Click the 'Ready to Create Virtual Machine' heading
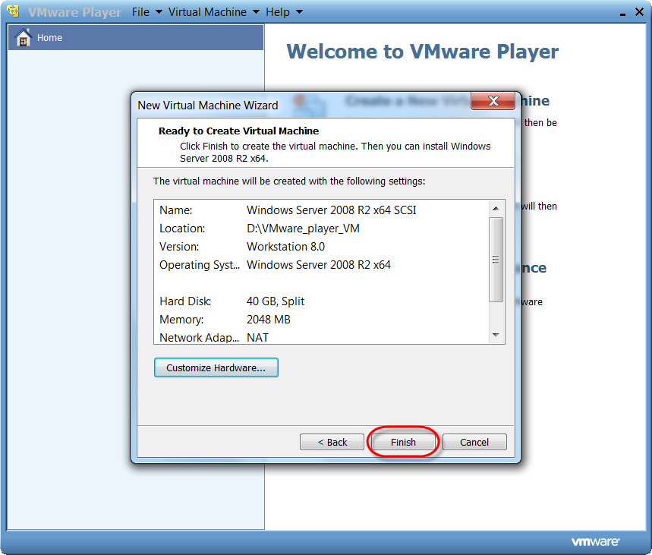The height and width of the screenshot is (555, 652). click(x=238, y=131)
